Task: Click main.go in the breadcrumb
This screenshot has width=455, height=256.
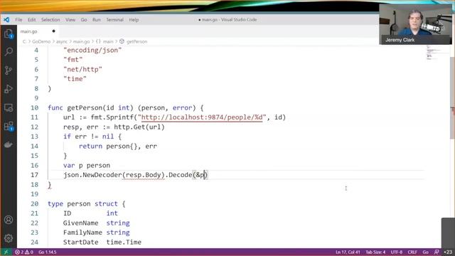Action: [81, 41]
